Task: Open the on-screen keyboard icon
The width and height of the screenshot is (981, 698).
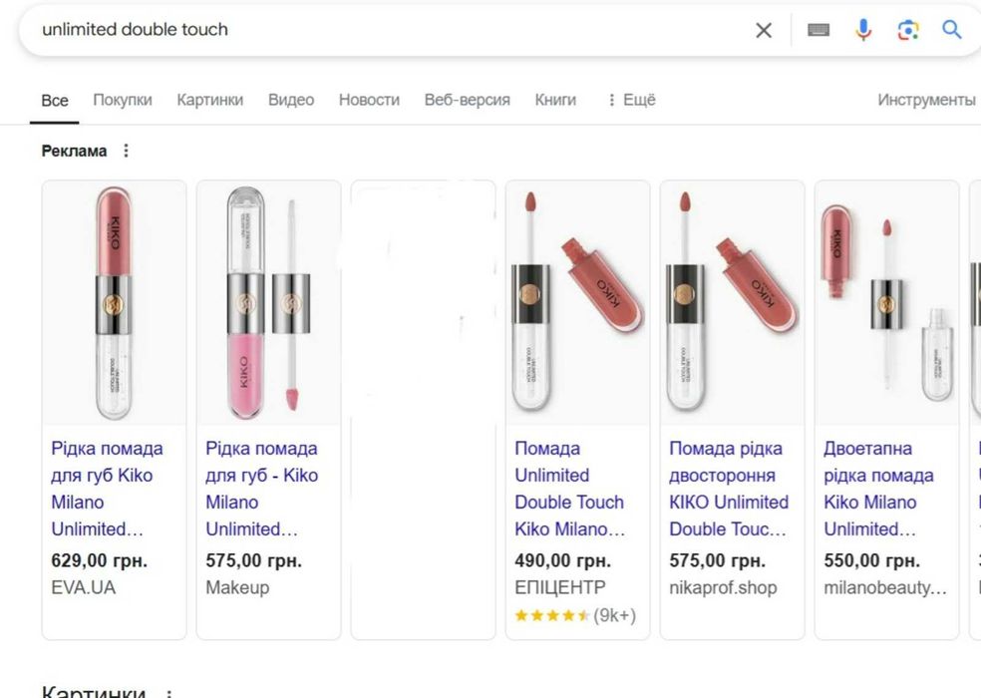Action: pos(818,30)
